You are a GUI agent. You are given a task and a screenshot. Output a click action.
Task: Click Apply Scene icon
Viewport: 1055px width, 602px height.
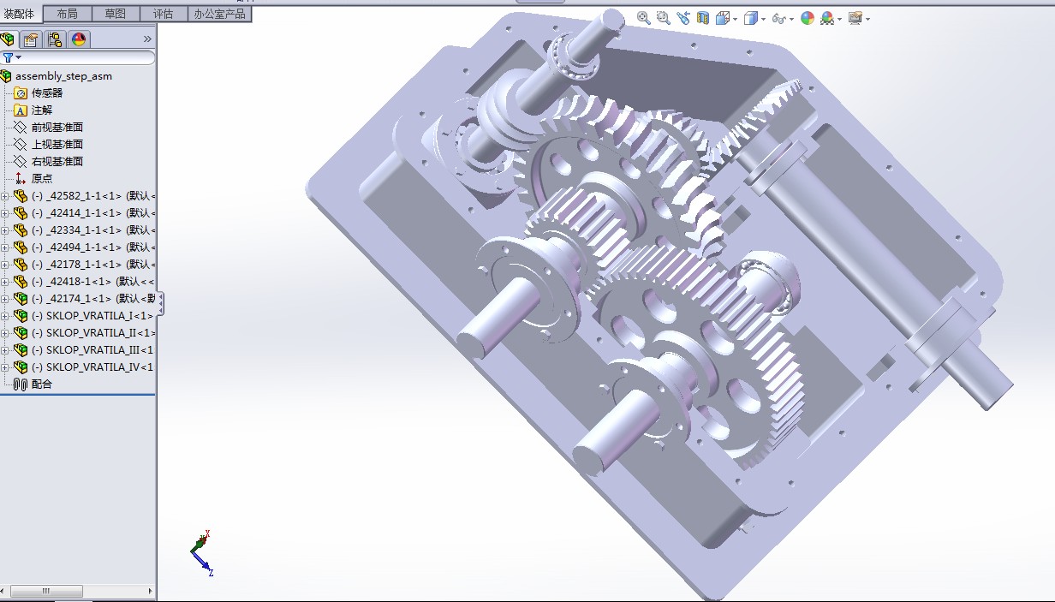(826, 18)
